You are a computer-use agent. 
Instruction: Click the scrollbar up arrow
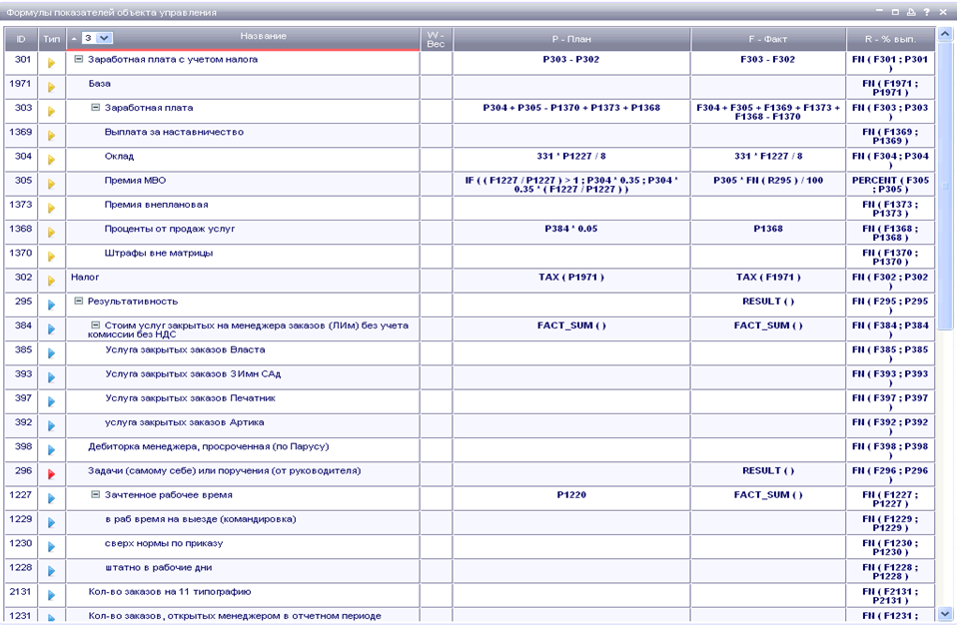pyautogui.click(x=945, y=34)
